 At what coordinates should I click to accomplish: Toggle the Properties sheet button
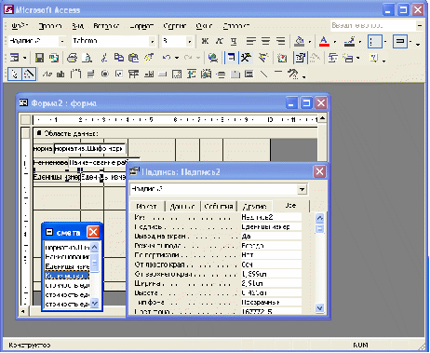(x=300, y=58)
